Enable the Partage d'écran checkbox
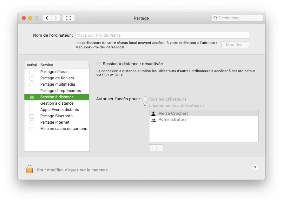The image size is (283, 203). pos(32,72)
